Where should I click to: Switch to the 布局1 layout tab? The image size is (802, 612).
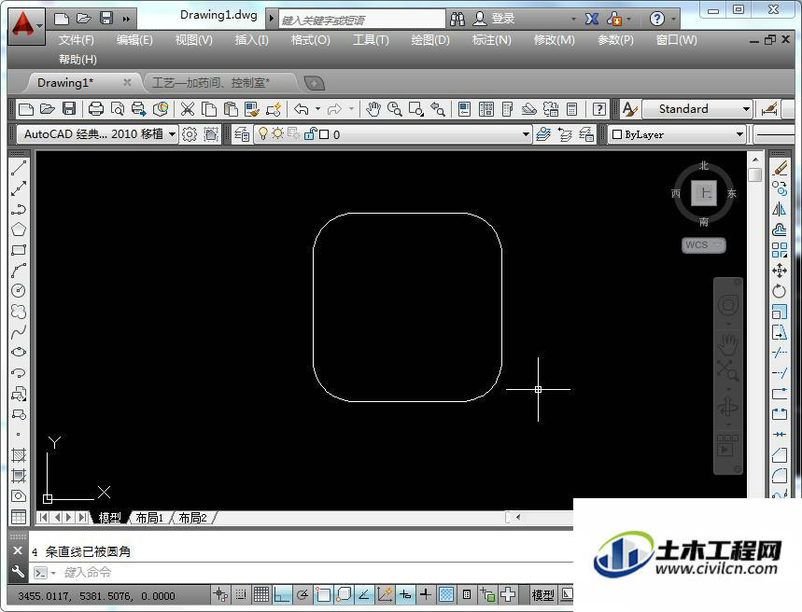[x=149, y=518]
